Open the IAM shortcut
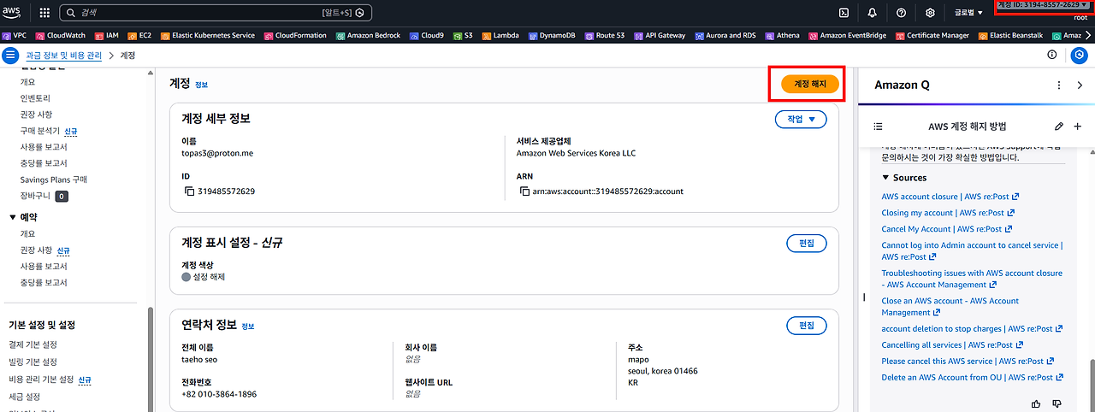The image size is (1095, 412). [x=107, y=36]
